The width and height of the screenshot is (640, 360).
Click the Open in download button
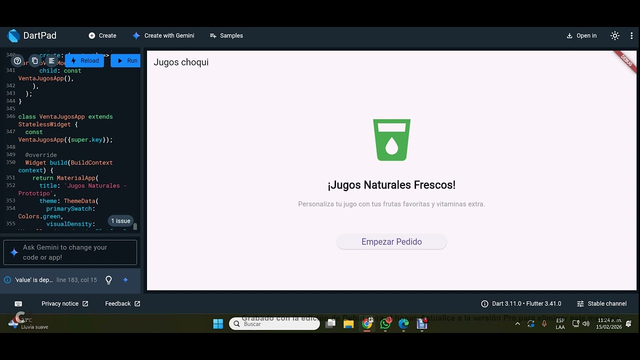pyautogui.click(x=581, y=35)
